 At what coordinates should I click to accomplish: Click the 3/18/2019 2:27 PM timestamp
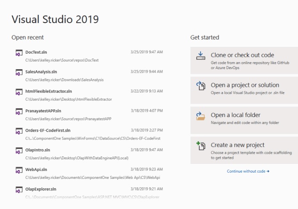point(147,130)
